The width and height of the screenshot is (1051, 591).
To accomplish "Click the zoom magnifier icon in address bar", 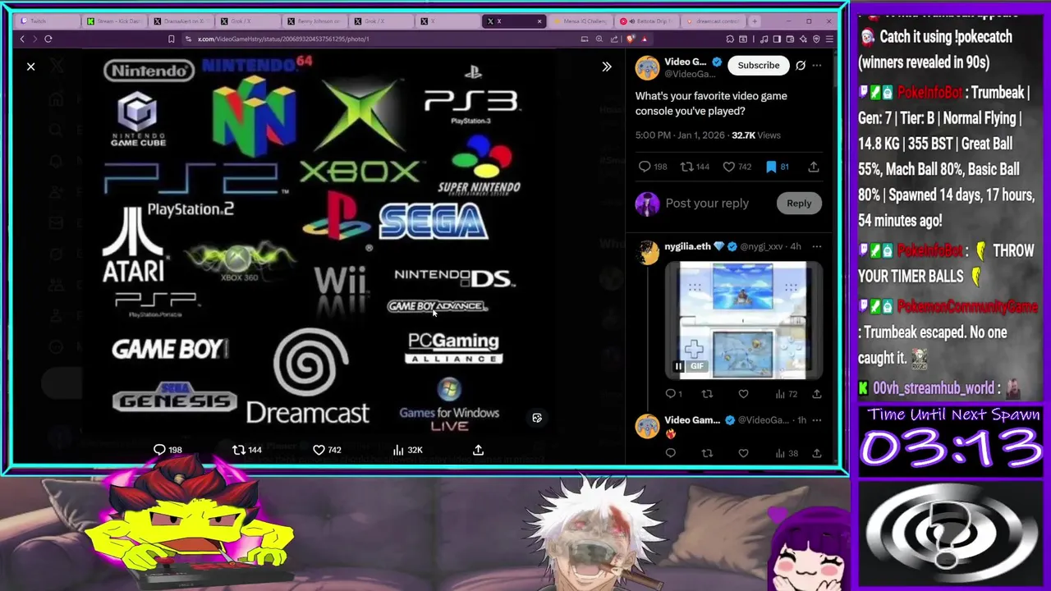I will point(599,39).
